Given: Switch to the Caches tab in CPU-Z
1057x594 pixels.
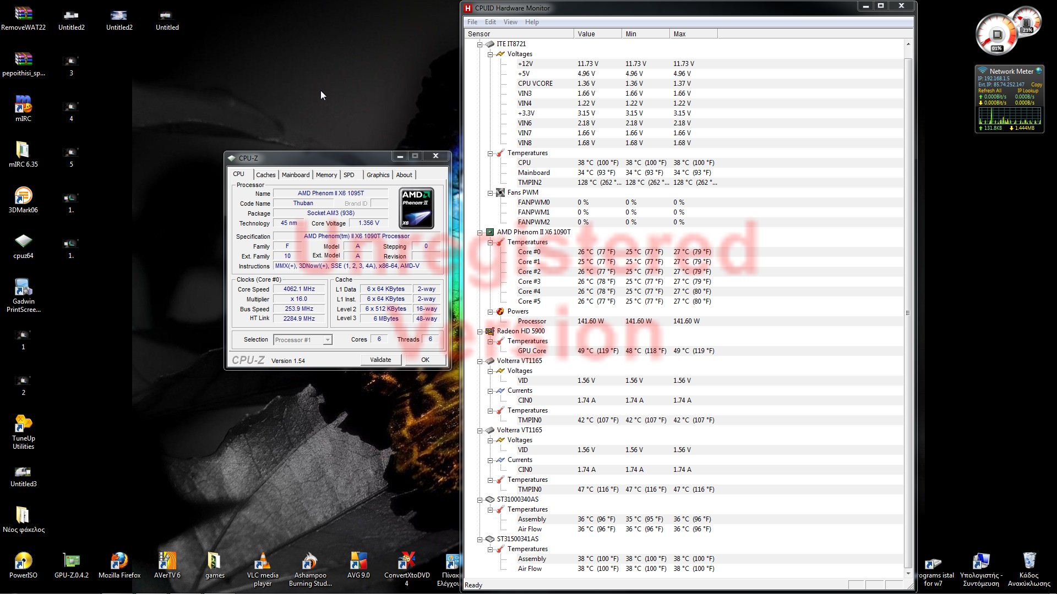Looking at the screenshot, I should click(x=265, y=175).
